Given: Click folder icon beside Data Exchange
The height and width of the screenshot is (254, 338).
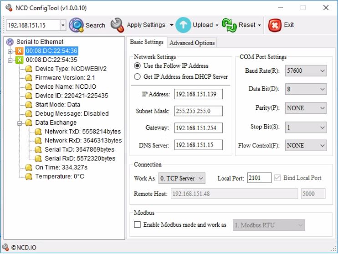Looking at the screenshot, I should tap(29, 122).
